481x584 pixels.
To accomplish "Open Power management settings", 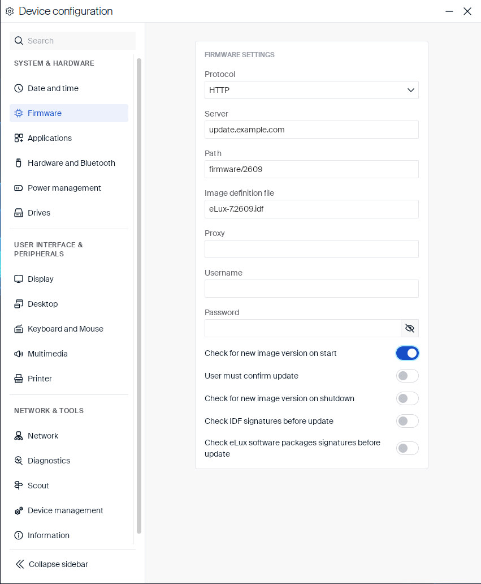I will 69,188.
